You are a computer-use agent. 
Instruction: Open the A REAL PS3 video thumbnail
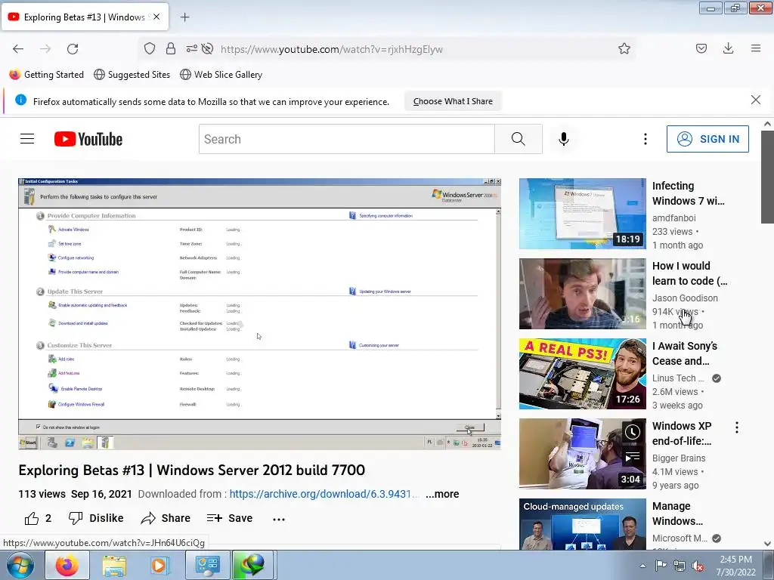coord(583,374)
